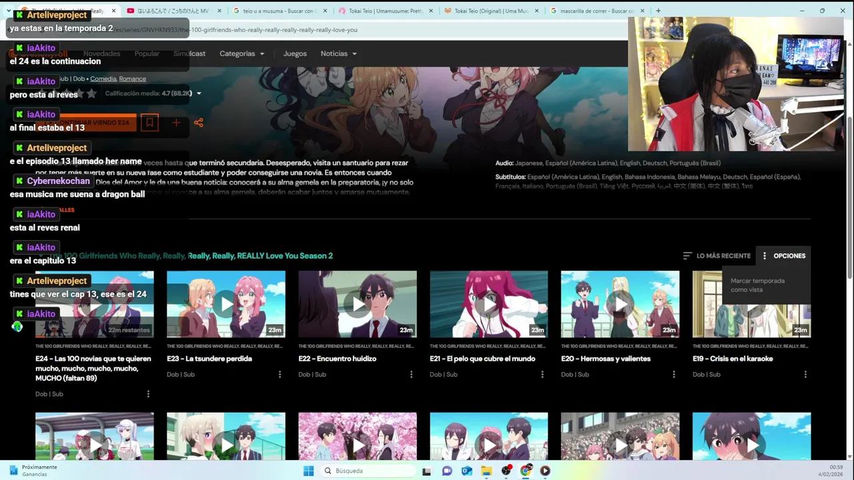854x480 pixels.
Task: Play episode E21 from its thumbnail
Action: pyautogui.click(x=489, y=304)
